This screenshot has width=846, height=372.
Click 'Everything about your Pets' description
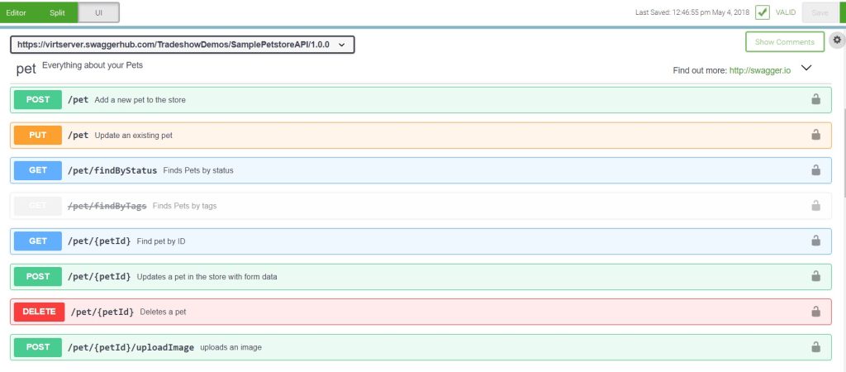pyautogui.click(x=93, y=65)
